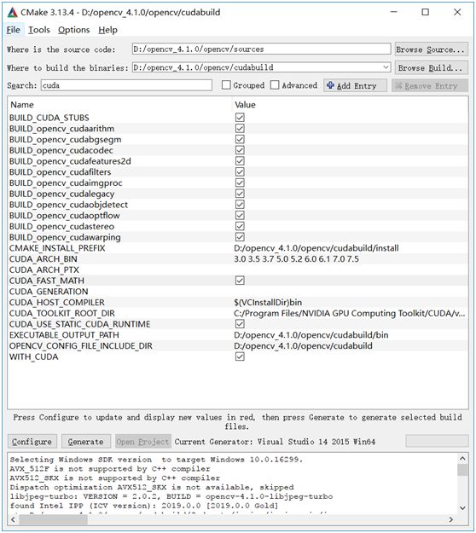Viewport: 476px width, 533px height.
Task: Click the horizontal scrollbar thumb in log
Action: pos(54,519)
